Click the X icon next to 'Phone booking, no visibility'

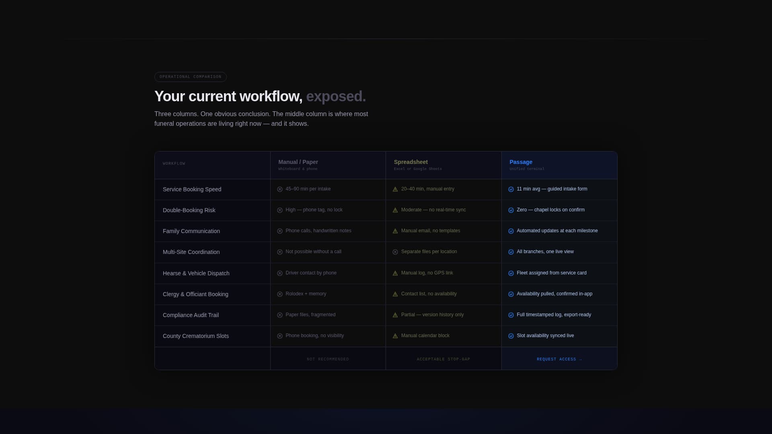[x=280, y=336]
